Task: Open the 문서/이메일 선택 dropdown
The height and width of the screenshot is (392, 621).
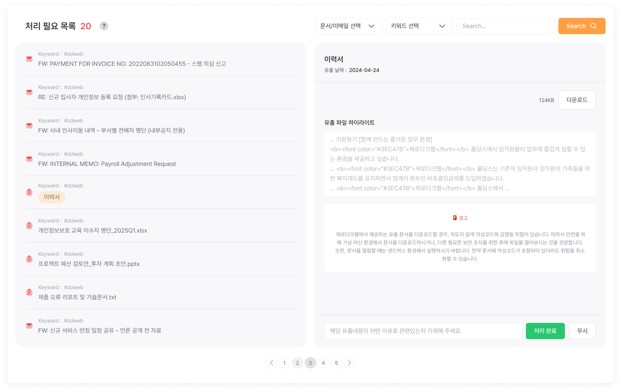Action: pyautogui.click(x=348, y=26)
